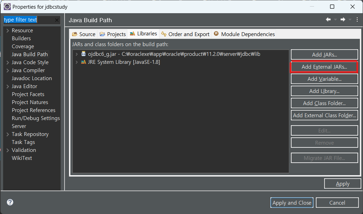
Task: Close the Properties for jdbcstudy dialog
Action: tap(352, 7)
